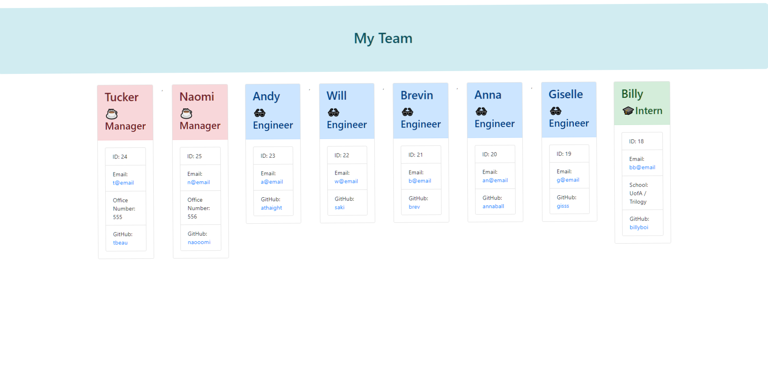
Task: Click the graduation cap icon on Billy's card
Action: pos(628,111)
